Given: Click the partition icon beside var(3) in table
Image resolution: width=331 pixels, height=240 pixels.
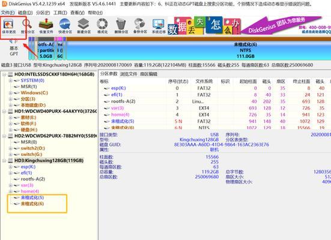Looking at the screenshot, I should (x=106, y=108).
